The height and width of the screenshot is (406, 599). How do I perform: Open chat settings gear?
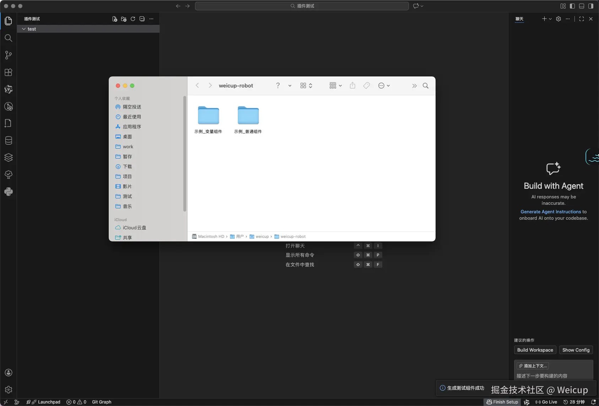[x=558, y=19]
